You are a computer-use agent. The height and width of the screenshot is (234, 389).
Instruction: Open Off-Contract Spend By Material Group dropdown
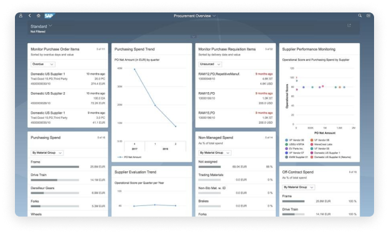pos(299,187)
